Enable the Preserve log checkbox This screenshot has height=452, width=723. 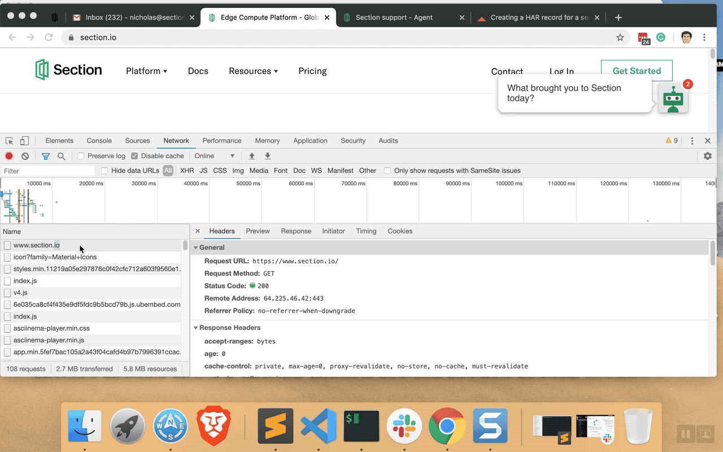click(81, 156)
